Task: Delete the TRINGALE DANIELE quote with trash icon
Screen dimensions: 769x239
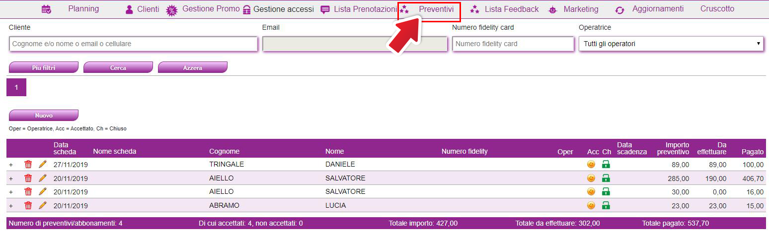Action: [x=28, y=164]
